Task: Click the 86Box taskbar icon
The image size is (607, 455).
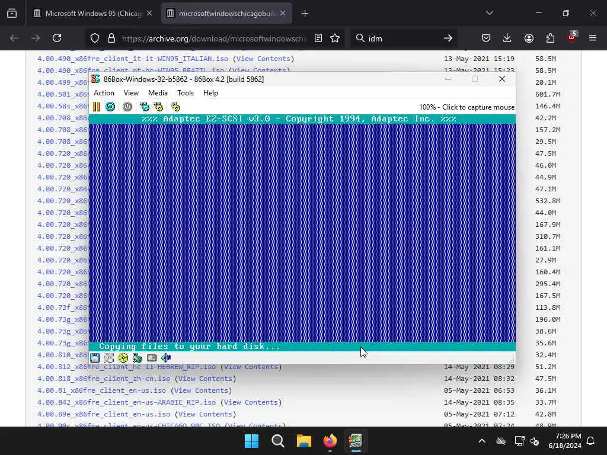Action: pos(356,441)
